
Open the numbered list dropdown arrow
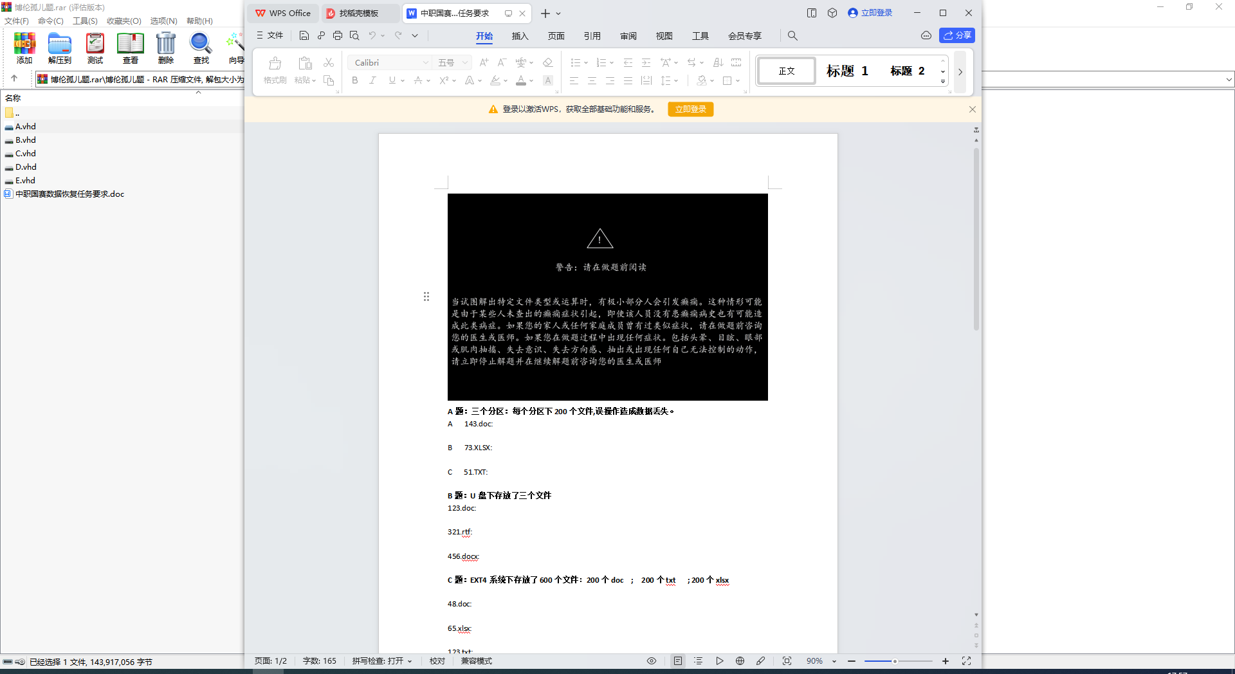(x=612, y=62)
